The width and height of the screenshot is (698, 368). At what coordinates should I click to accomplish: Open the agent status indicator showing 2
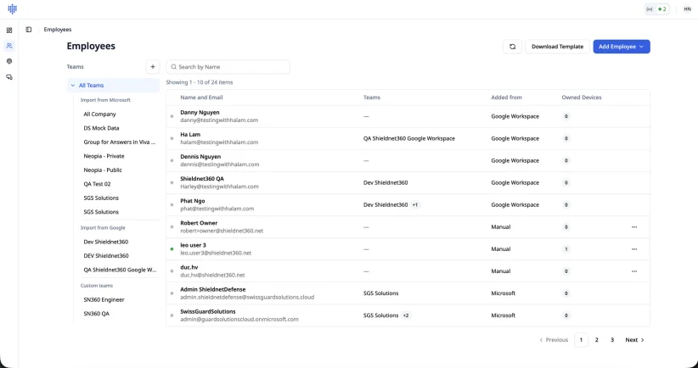(657, 8)
